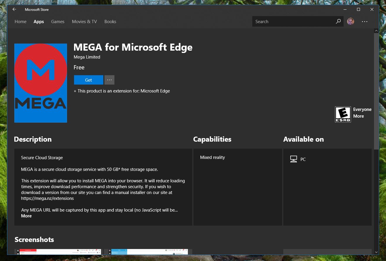The width and height of the screenshot is (386, 261).
Task: Click the ESRB Everyone rating icon
Action: click(x=343, y=114)
